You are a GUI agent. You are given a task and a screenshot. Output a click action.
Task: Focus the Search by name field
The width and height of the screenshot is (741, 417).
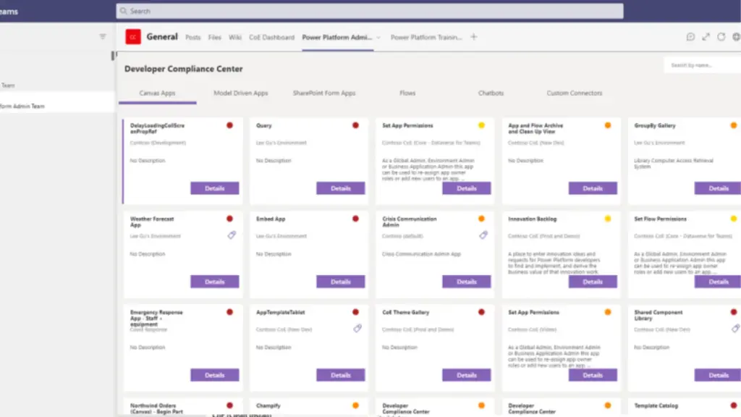[x=700, y=65]
